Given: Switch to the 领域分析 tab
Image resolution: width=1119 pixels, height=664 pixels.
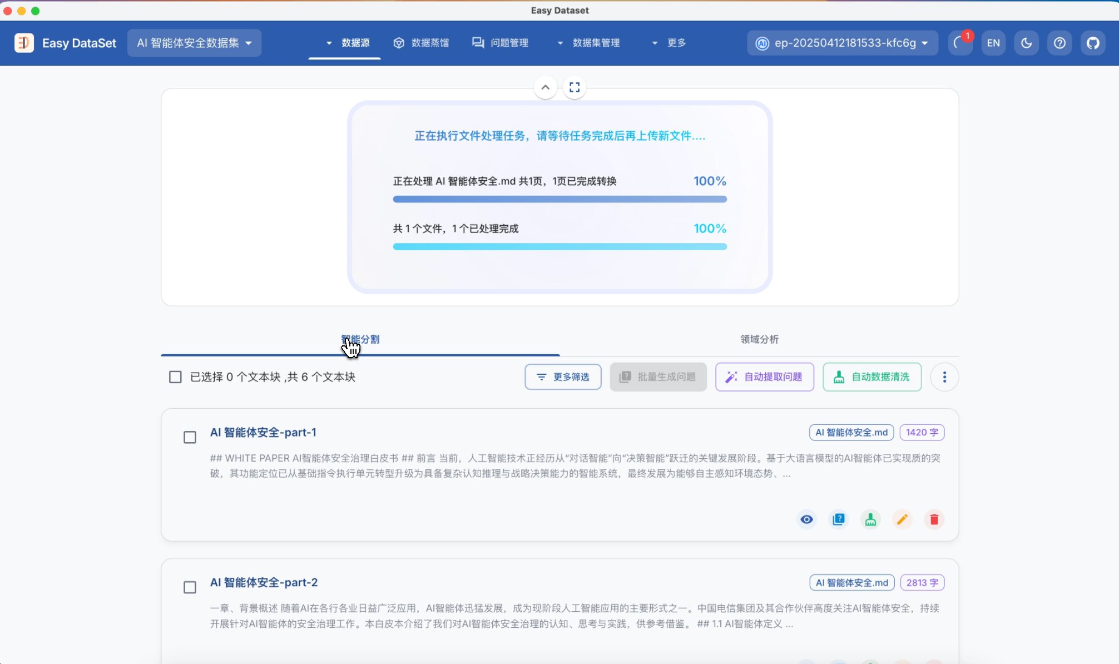Looking at the screenshot, I should (759, 339).
